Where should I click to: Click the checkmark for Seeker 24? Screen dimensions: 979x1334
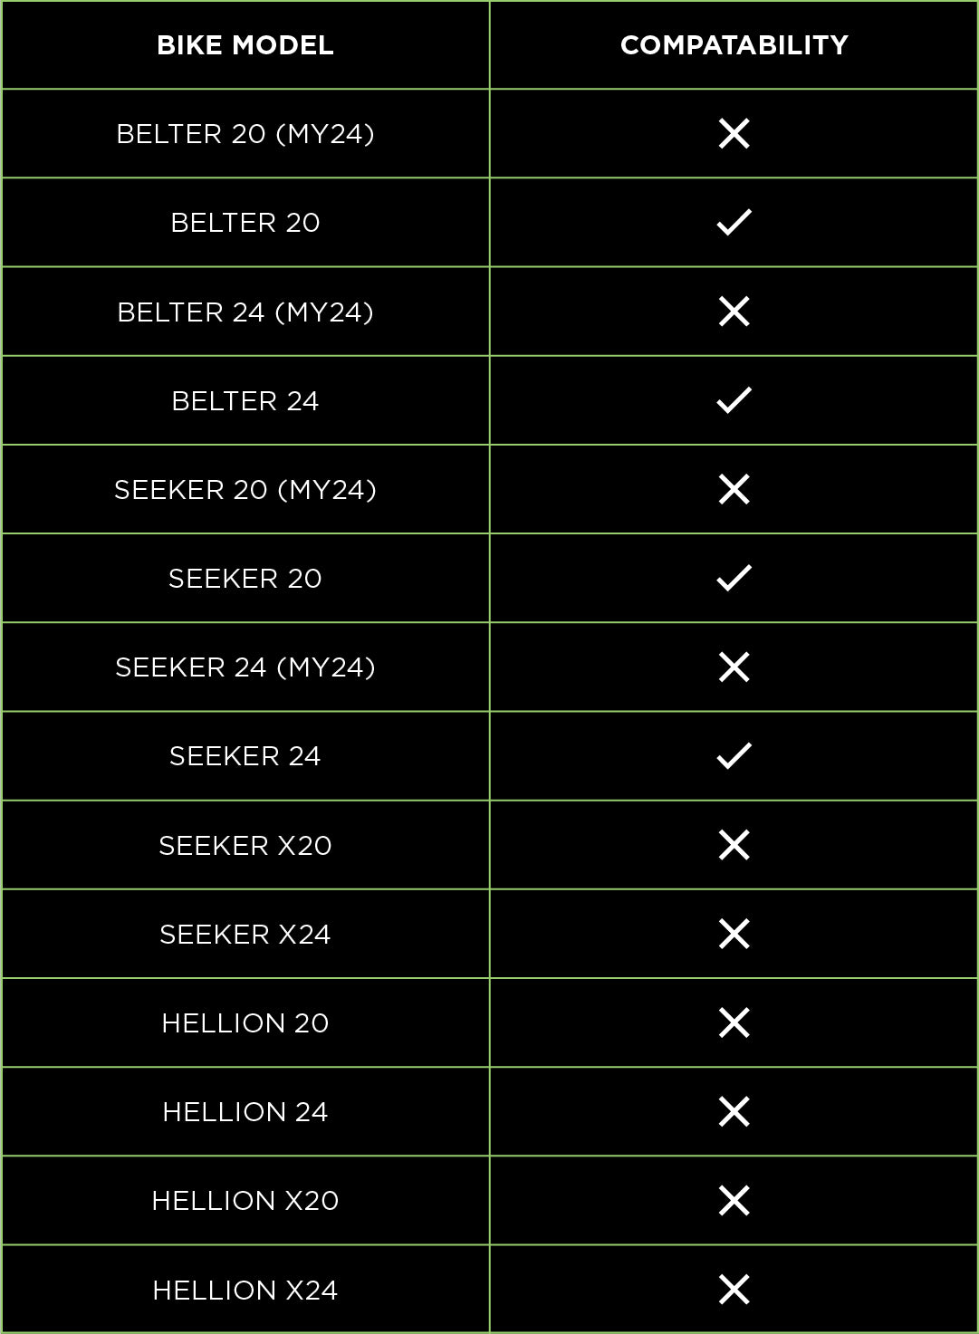(734, 755)
